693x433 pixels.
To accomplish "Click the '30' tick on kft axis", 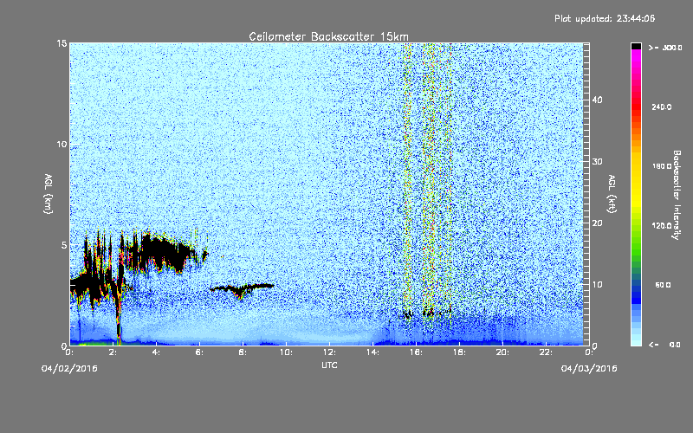I will [597, 161].
